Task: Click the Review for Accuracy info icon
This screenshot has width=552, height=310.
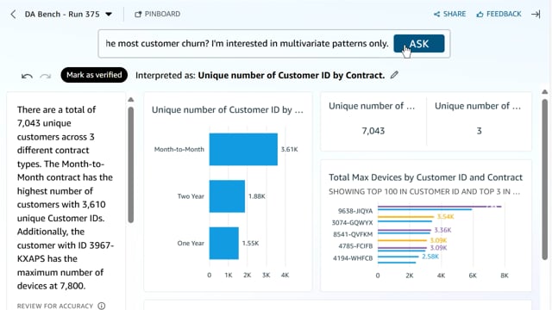Action: point(102,306)
